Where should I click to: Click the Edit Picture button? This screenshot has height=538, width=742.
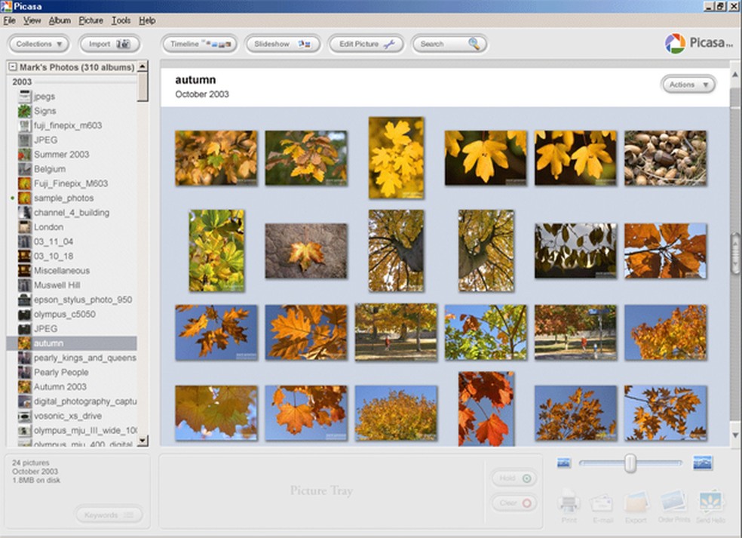point(366,44)
